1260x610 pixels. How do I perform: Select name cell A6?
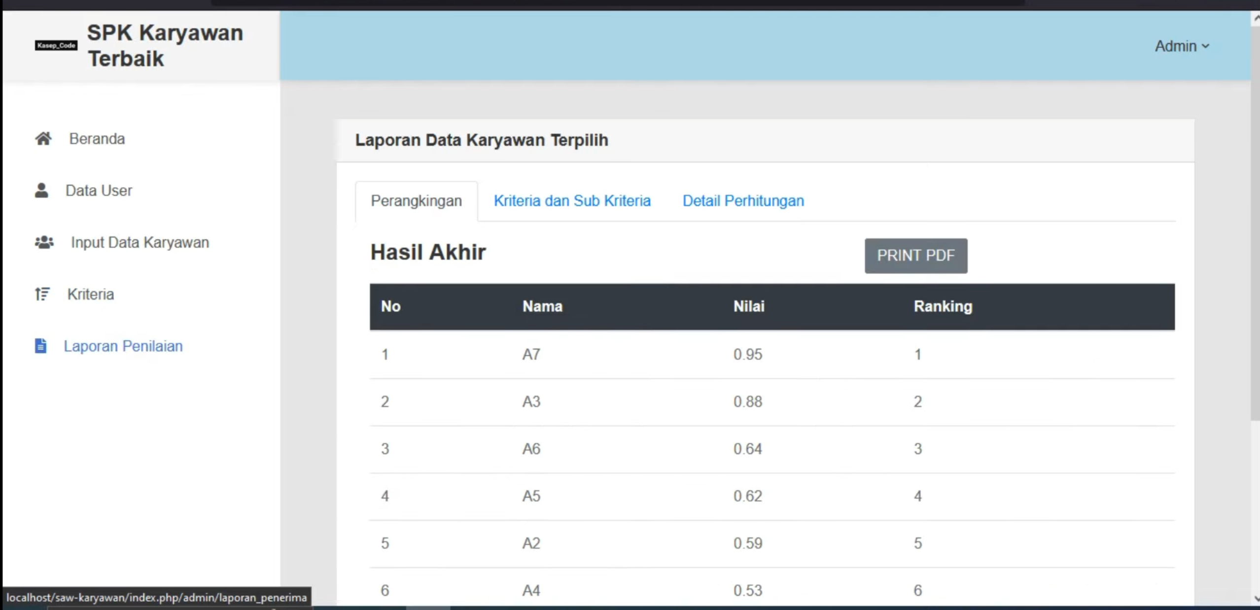pyautogui.click(x=531, y=449)
